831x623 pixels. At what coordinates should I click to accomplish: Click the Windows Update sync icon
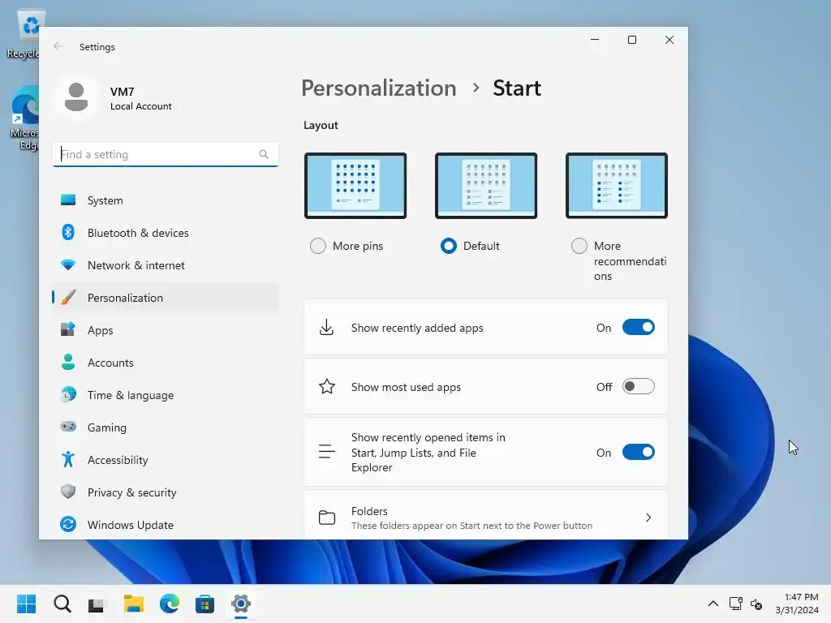point(68,524)
